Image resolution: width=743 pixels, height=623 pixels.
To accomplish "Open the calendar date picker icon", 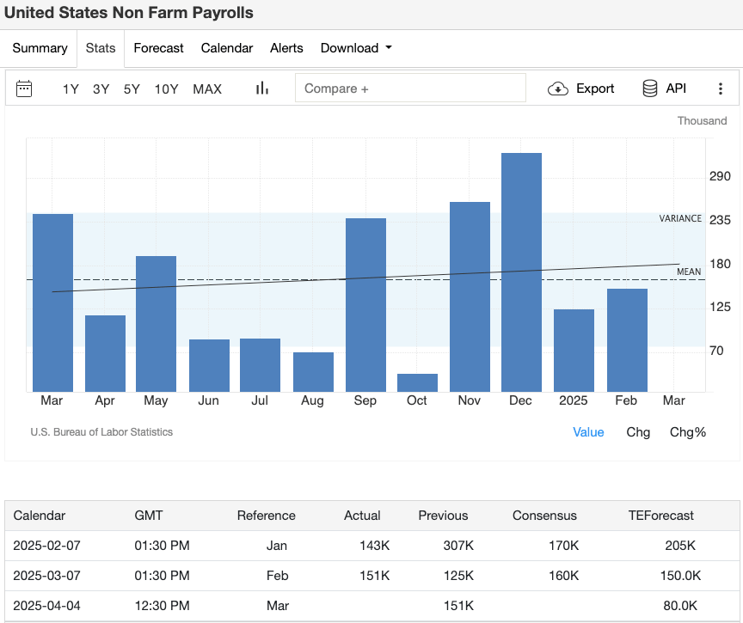I will coord(24,89).
